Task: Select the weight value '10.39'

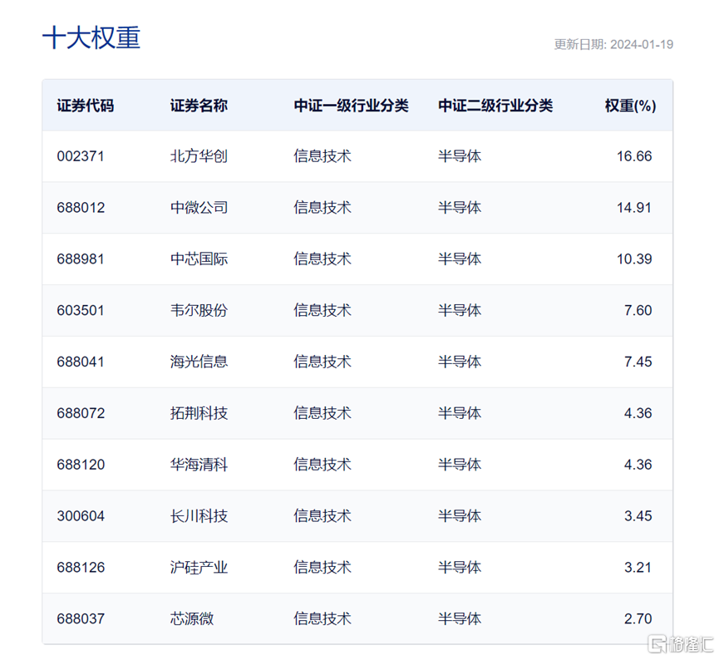Action: pos(634,259)
